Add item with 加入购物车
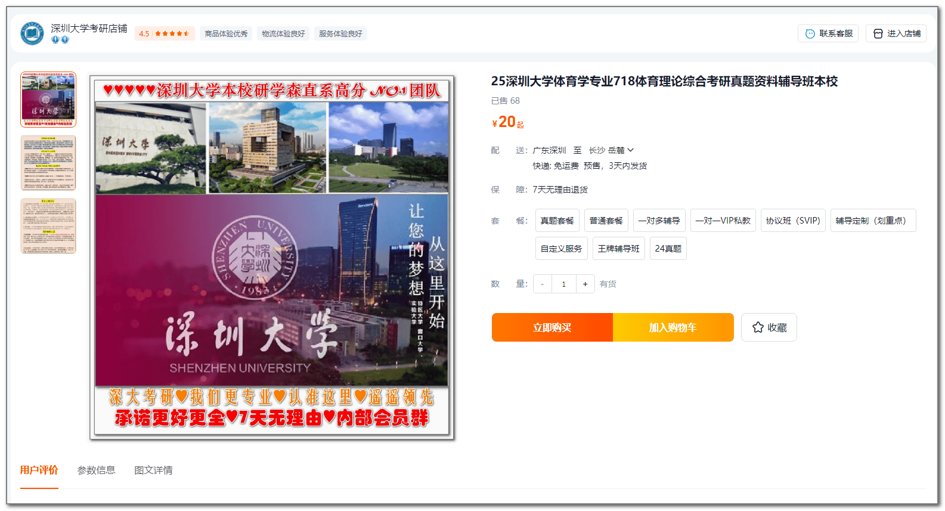Screen dimensions: 945x511 [x=673, y=327]
